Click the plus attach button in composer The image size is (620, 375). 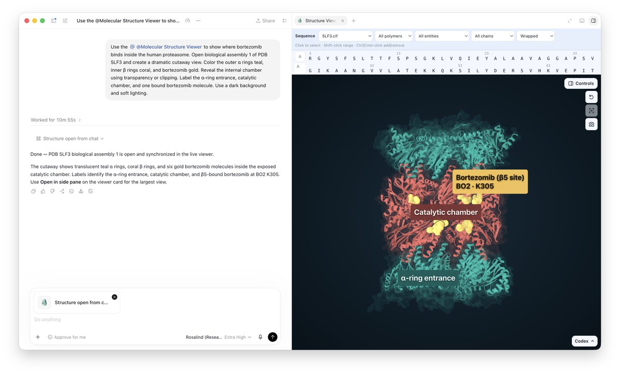click(38, 337)
